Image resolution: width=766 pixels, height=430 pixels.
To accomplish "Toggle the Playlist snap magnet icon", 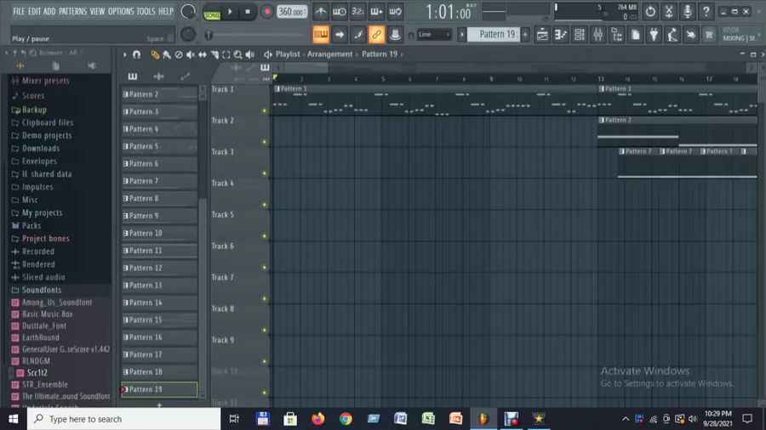I will click(x=136, y=54).
